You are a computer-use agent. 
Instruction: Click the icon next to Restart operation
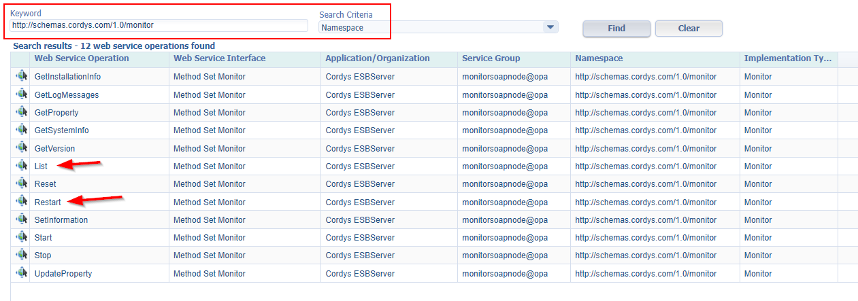tap(21, 202)
